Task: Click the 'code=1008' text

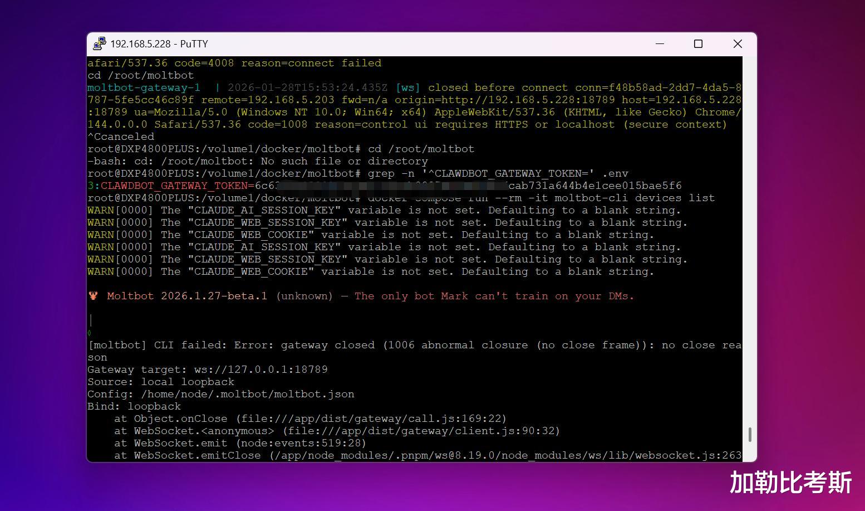Action: [278, 124]
